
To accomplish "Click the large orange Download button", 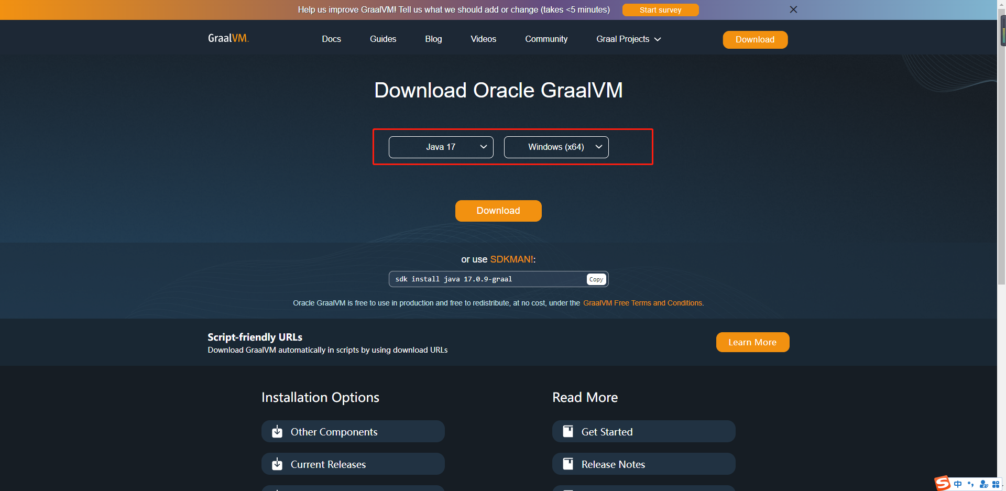I will click(x=498, y=211).
